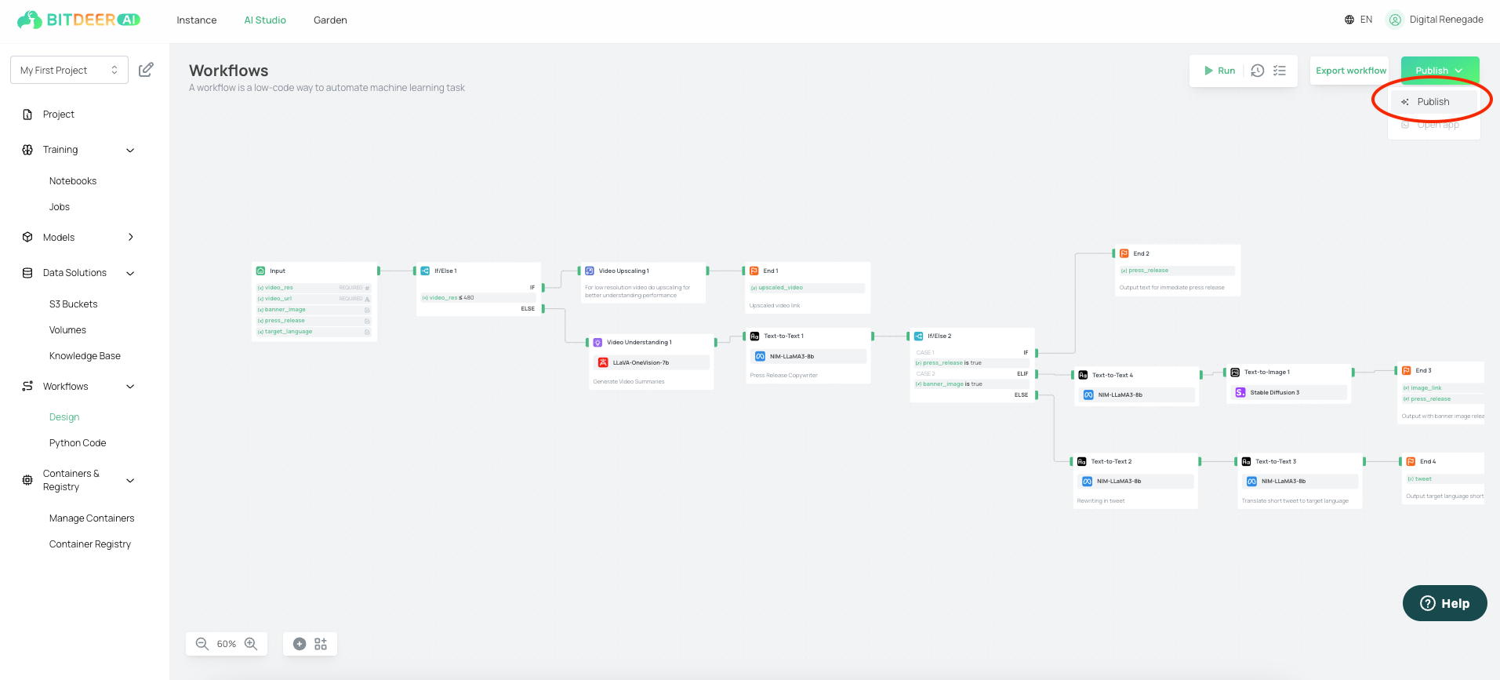1500x680 pixels.
Task: Click the Text-to-Image 1 node icon
Action: (x=1235, y=372)
